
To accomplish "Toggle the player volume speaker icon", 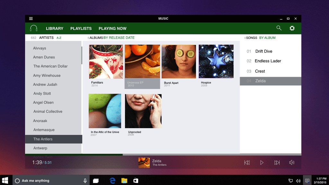I will tap(292, 162).
